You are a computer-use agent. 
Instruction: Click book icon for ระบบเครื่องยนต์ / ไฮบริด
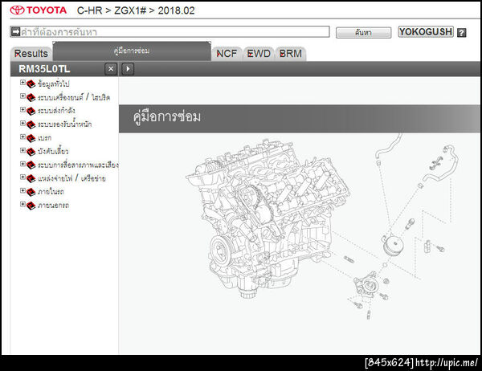click(x=31, y=97)
